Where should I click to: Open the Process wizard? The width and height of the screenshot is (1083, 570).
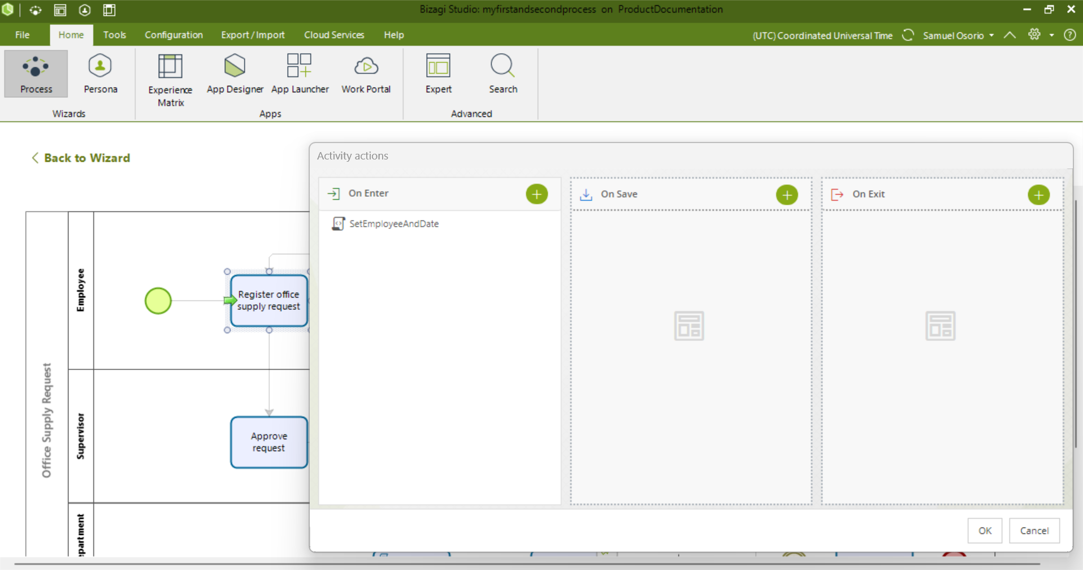[36, 74]
